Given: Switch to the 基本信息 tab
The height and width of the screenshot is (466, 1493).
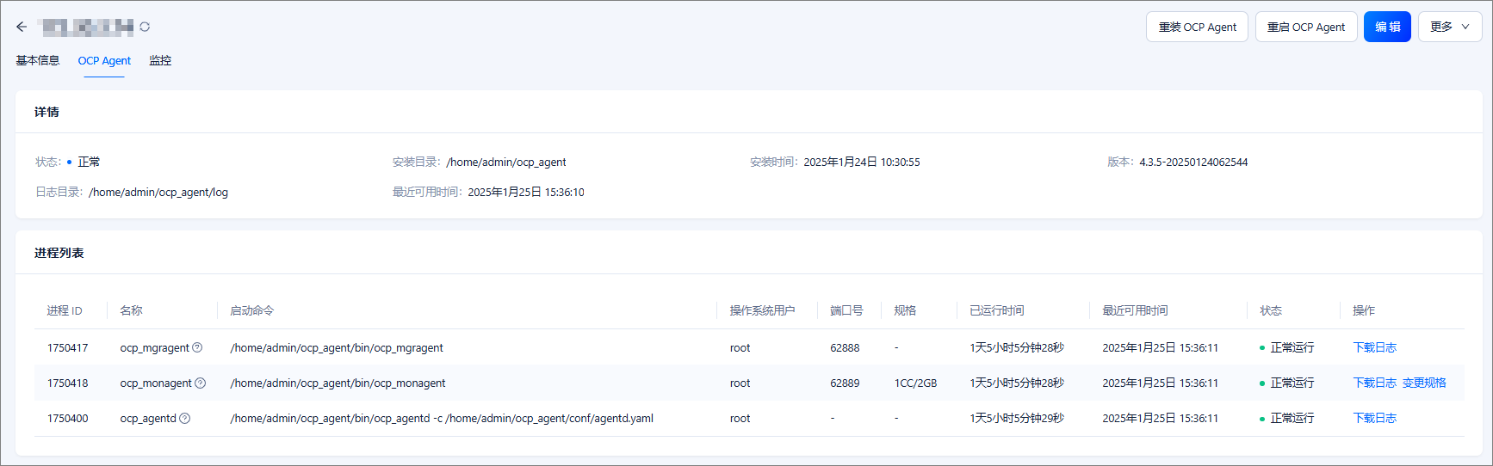Looking at the screenshot, I should coord(38,60).
